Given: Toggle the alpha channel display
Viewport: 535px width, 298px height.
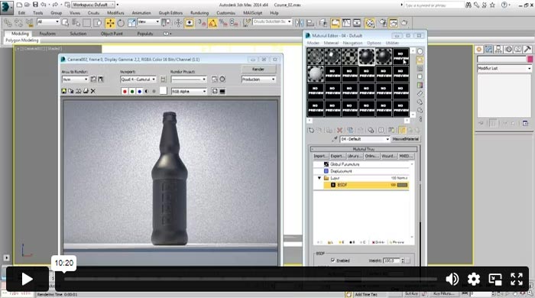Looking at the screenshot, I should (147, 92).
